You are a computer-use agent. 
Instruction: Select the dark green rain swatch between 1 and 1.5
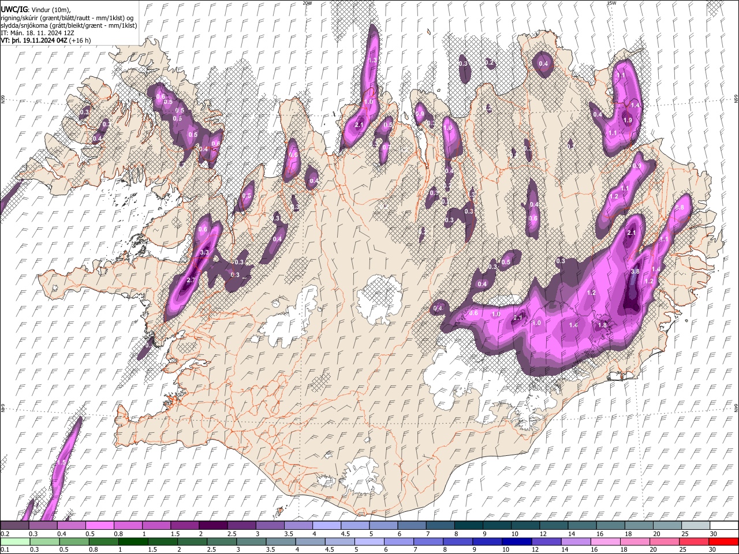click(133, 541)
